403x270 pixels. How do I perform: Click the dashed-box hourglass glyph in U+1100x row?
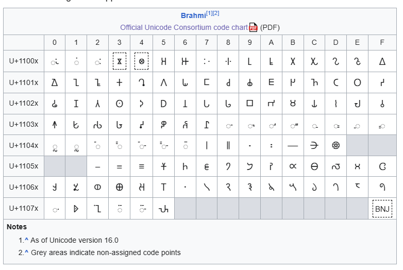[120, 61]
